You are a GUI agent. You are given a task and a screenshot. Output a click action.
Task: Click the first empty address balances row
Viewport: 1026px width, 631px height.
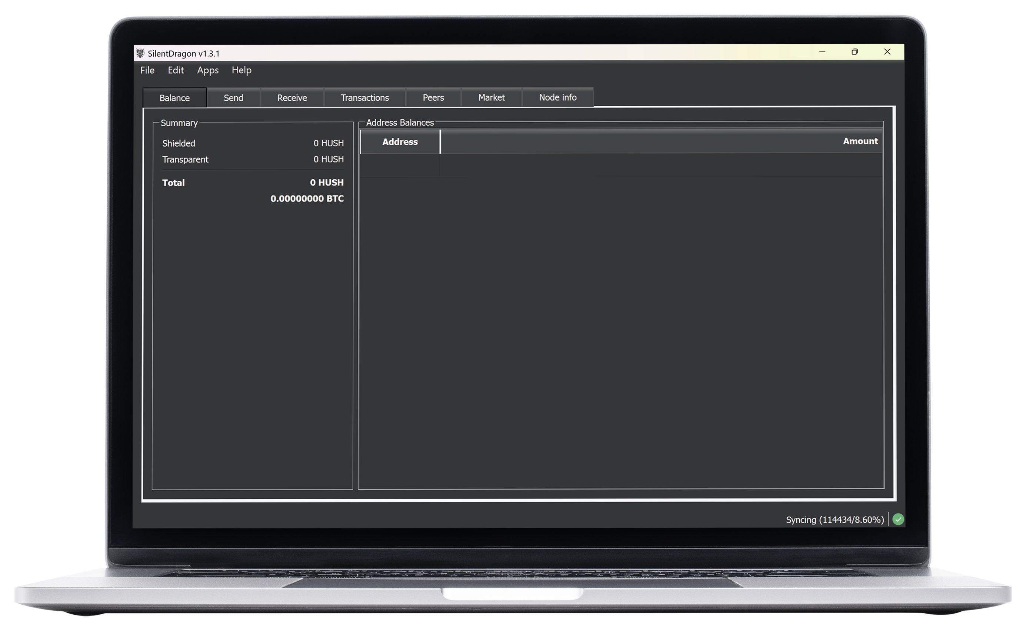620,165
